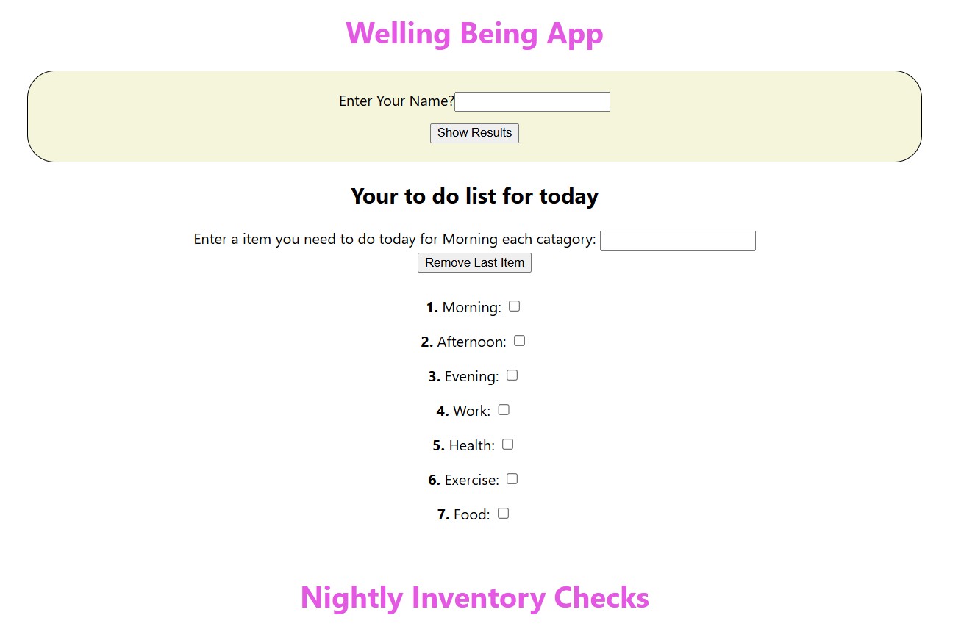The height and width of the screenshot is (626, 975).
Task: Focus the to-do item input box
Action: pos(677,240)
